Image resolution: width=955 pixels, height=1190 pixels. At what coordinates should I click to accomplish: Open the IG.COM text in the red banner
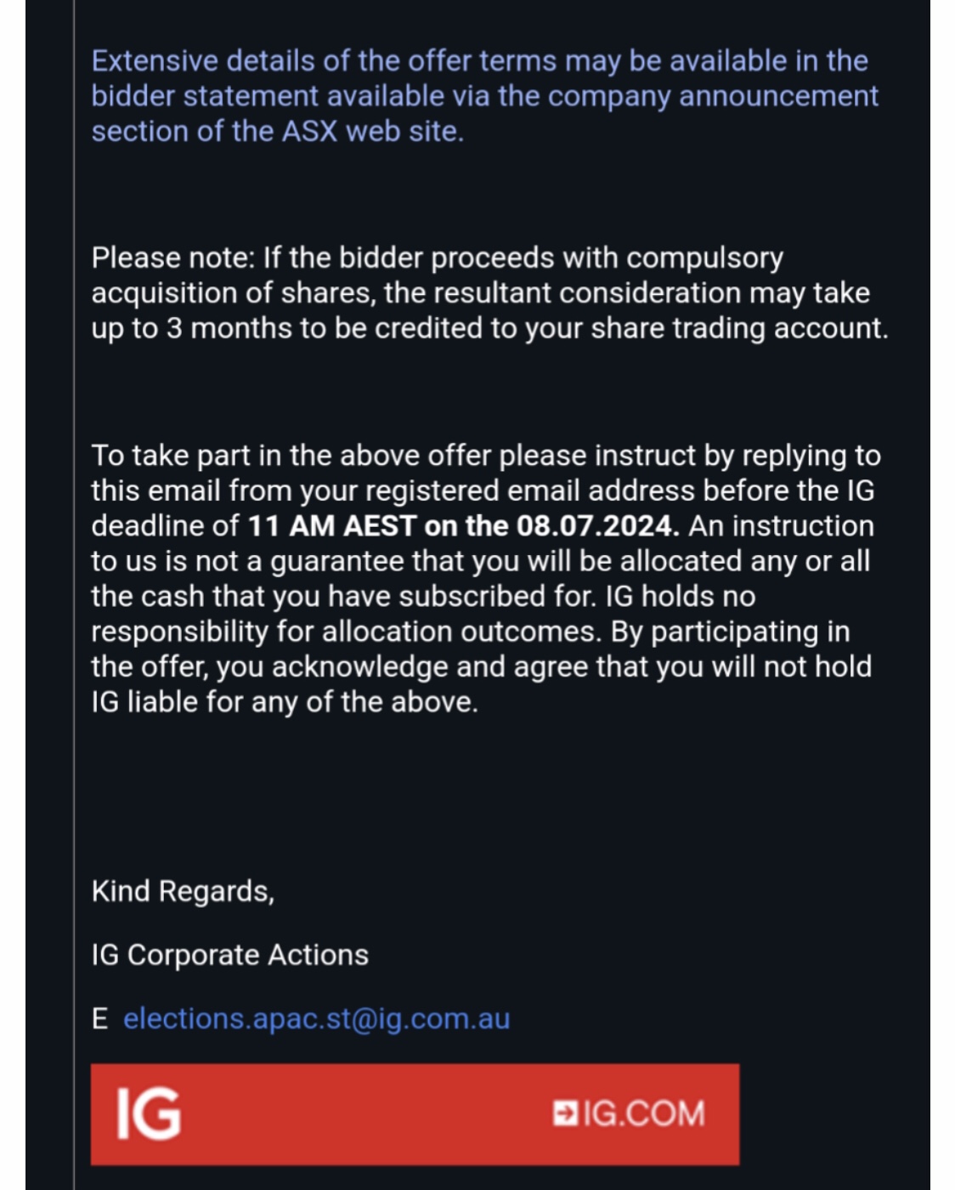[x=644, y=1113]
